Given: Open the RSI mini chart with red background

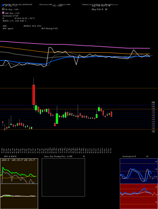Looking at the screenshot, I should pos(139,196).
